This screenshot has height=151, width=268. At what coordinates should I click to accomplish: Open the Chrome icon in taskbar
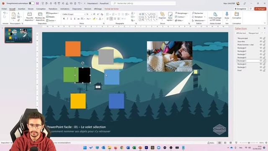pyautogui.click(x=122, y=148)
